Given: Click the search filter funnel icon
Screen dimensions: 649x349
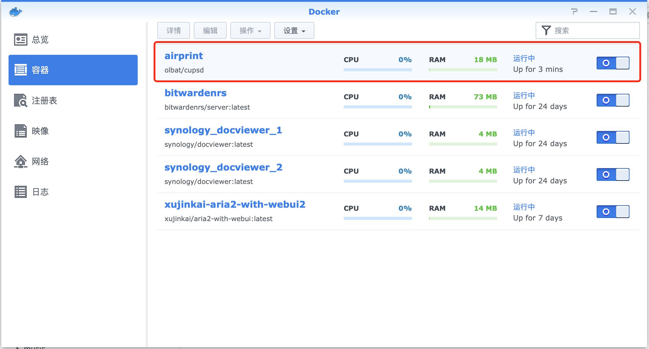Looking at the screenshot, I should (546, 30).
